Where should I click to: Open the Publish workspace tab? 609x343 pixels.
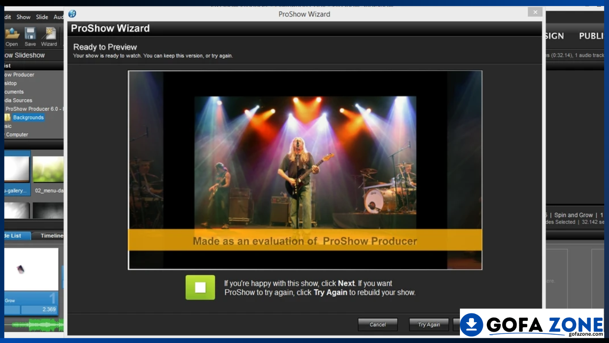pyautogui.click(x=591, y=36)
